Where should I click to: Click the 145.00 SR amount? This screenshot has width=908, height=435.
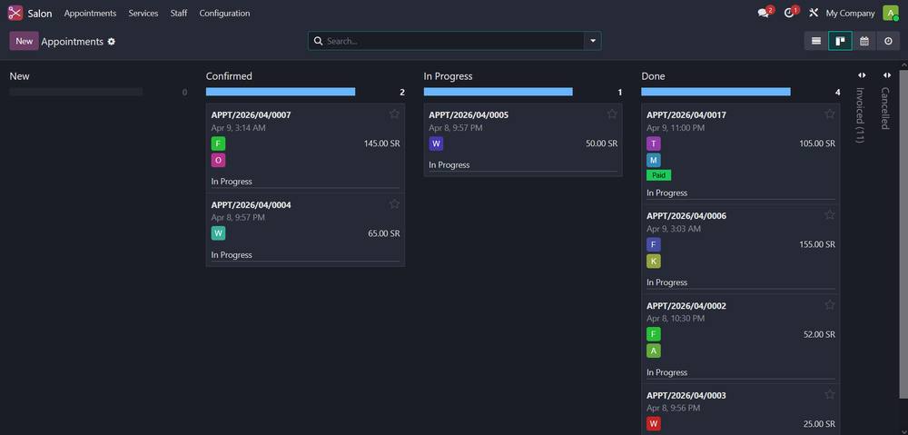point(381,143)
